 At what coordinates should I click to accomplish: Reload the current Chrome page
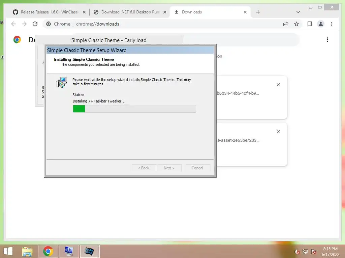[x=35, y=24]
